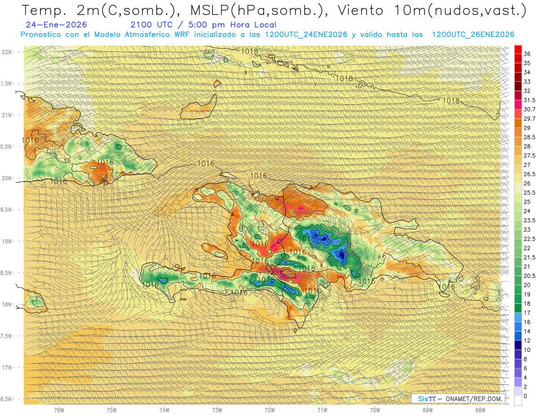This screenshot has height=416, width=539.
Task: Select the date label '24-Ene-2026'
Action: click(57, 25)
